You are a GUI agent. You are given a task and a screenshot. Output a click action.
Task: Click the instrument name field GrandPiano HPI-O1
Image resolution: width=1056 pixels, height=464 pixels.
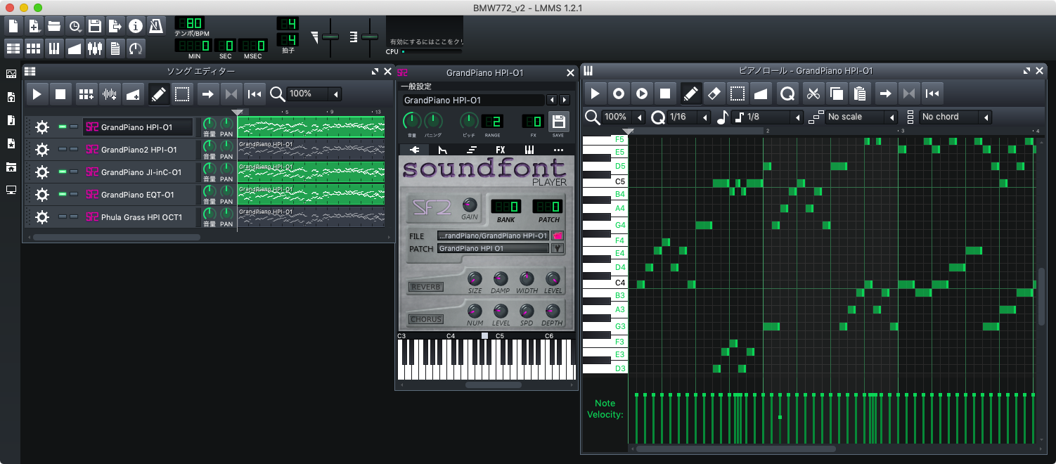click(x=473, y=101)
